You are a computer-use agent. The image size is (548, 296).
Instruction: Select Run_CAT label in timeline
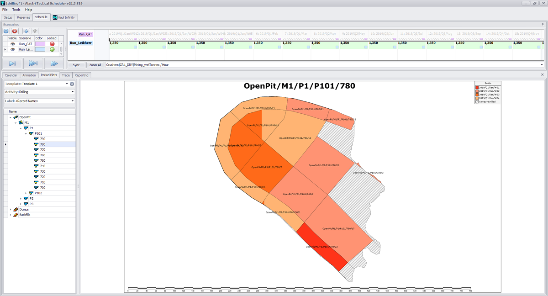[85, 34]
